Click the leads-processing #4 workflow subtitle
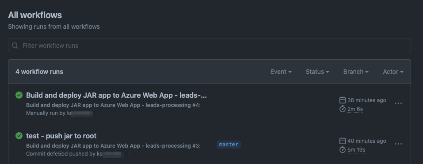The height and width of the screenshot is (164, 423). tap(113, 105)
